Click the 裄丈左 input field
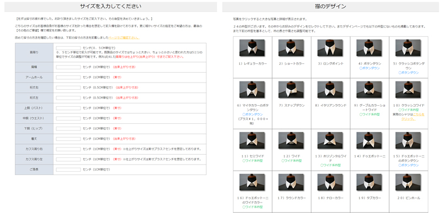441x213 pixels. (68, 98)
